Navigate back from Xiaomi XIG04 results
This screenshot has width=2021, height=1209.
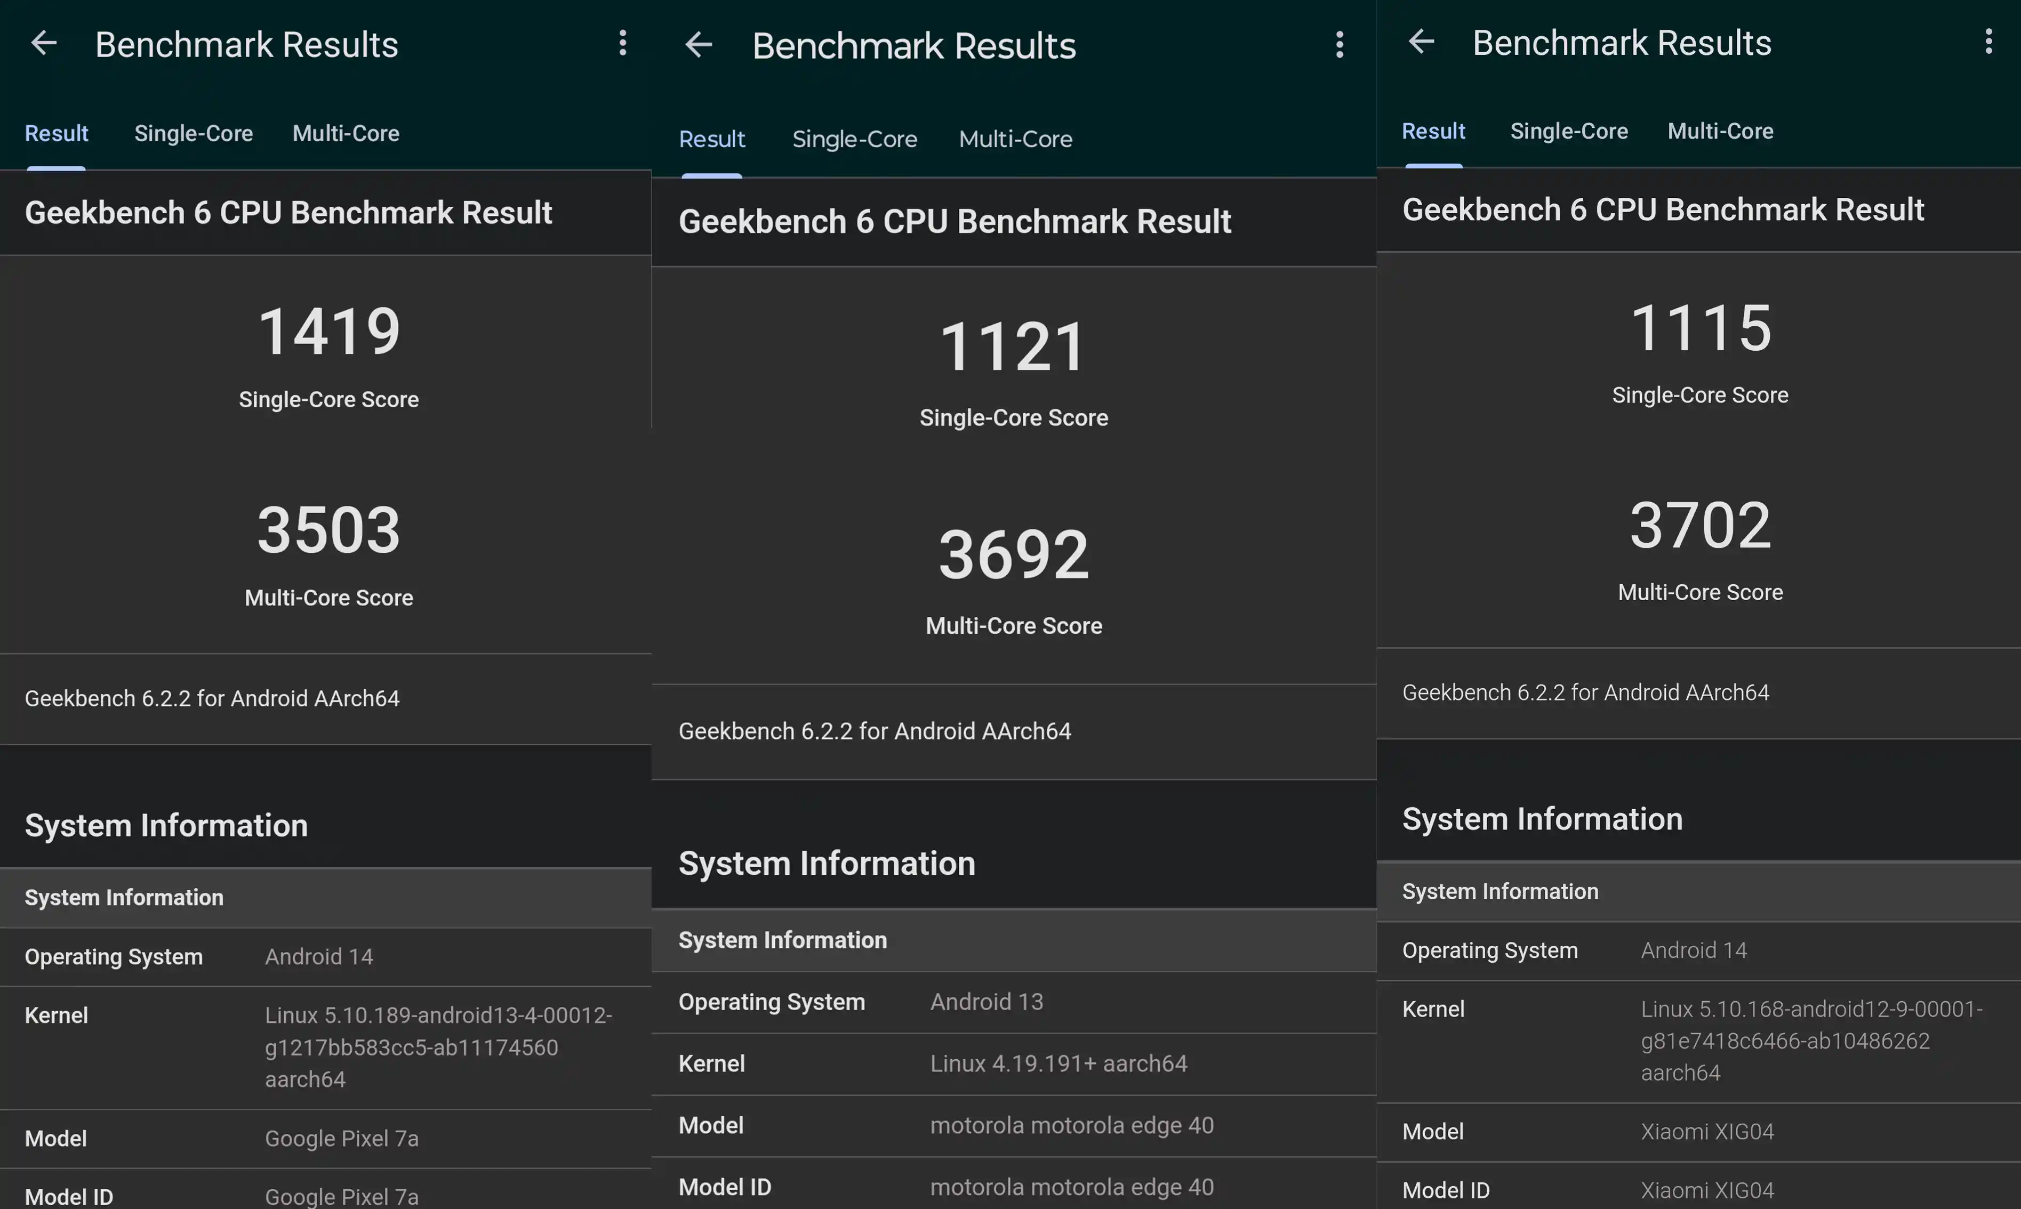pyautogui.click(x=1421, y=42)
